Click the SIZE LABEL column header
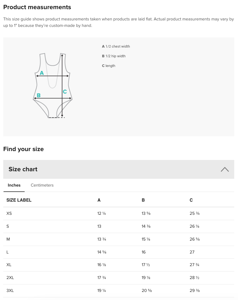Image resolution: width=238 pixels, height=300 pixels. pos(19,200)
